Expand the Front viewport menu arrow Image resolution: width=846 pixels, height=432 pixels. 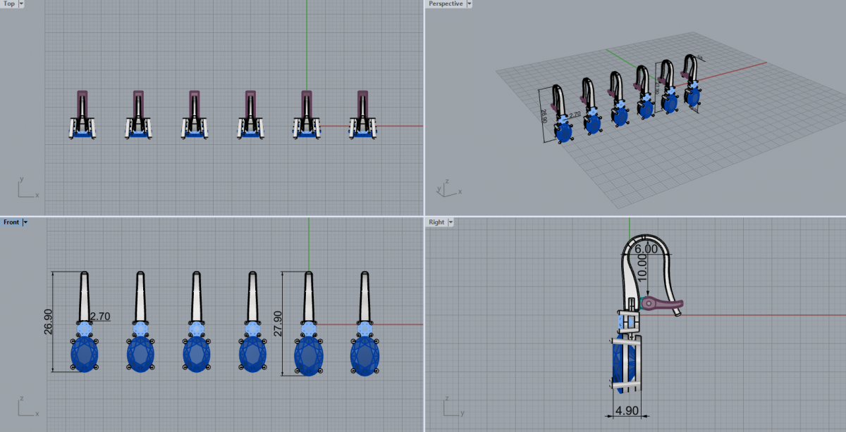coord(25,222)
